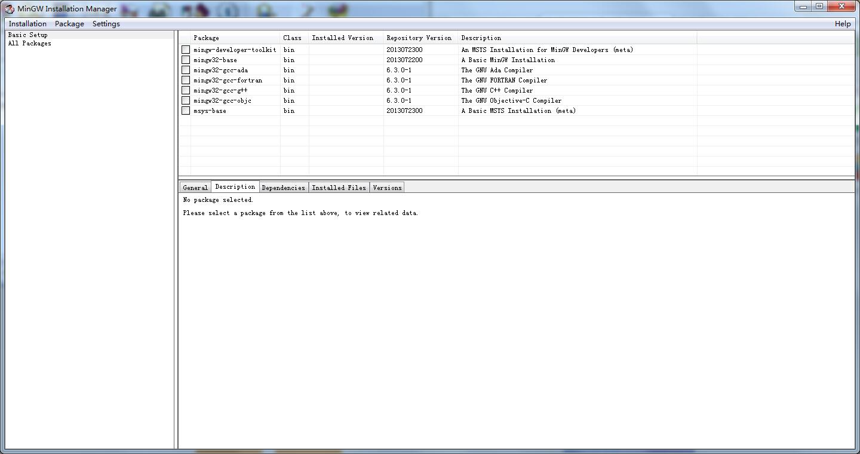
Task: Show the Versions tab
Action: [387, 188]
